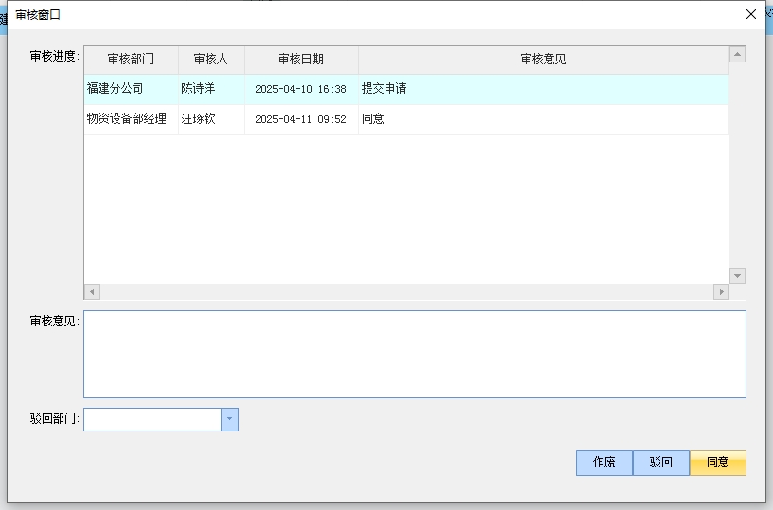Select the 物资设备部经理 cell

[x=131, y=119]
